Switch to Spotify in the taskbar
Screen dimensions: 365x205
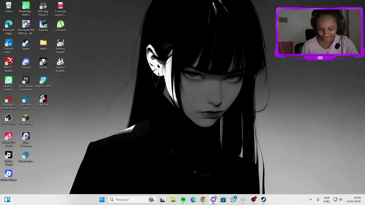coord(183,200)
